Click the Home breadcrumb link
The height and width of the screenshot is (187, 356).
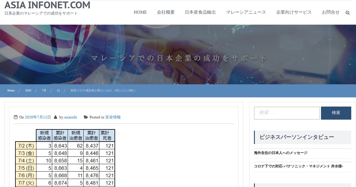(11, 91)
